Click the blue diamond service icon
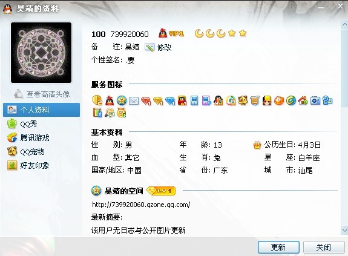The image size is (348, 256). click(170, 101)
